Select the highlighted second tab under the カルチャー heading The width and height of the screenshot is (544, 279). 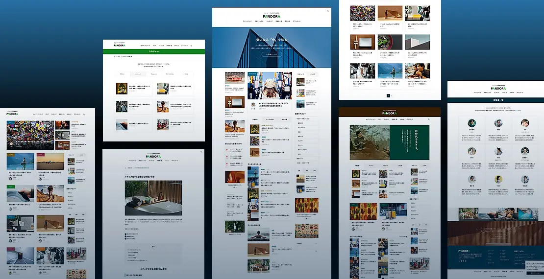click(138, 74)
